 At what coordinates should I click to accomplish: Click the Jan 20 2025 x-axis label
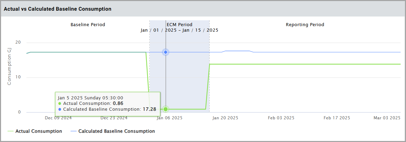225,118
